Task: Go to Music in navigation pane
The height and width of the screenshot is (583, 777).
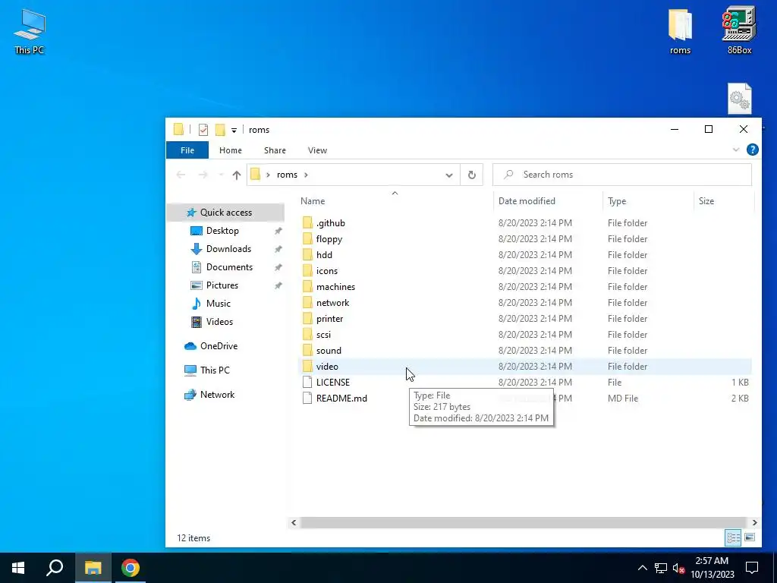Action: click(218, 304)
